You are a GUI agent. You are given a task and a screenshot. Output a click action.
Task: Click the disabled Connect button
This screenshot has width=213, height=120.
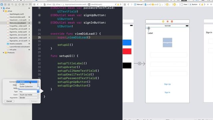click(x=34, y=101)
